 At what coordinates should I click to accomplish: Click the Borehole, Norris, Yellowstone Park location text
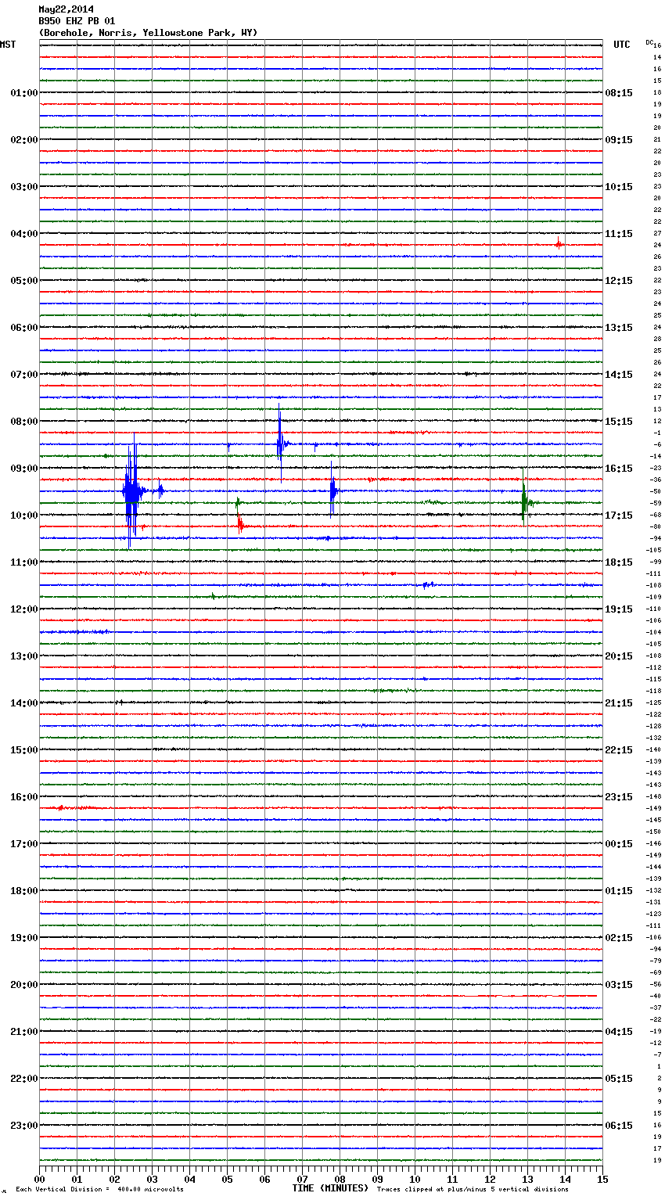pyautogui.click(x=148, y=33)
